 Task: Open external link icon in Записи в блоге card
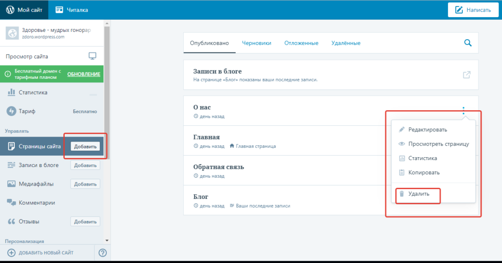(x=467, y=75)
